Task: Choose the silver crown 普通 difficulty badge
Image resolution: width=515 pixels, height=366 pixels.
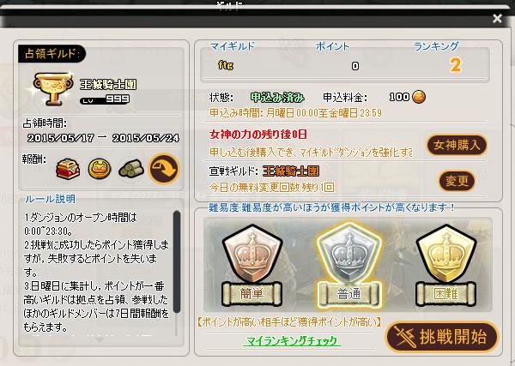Action: coord(349,267)
